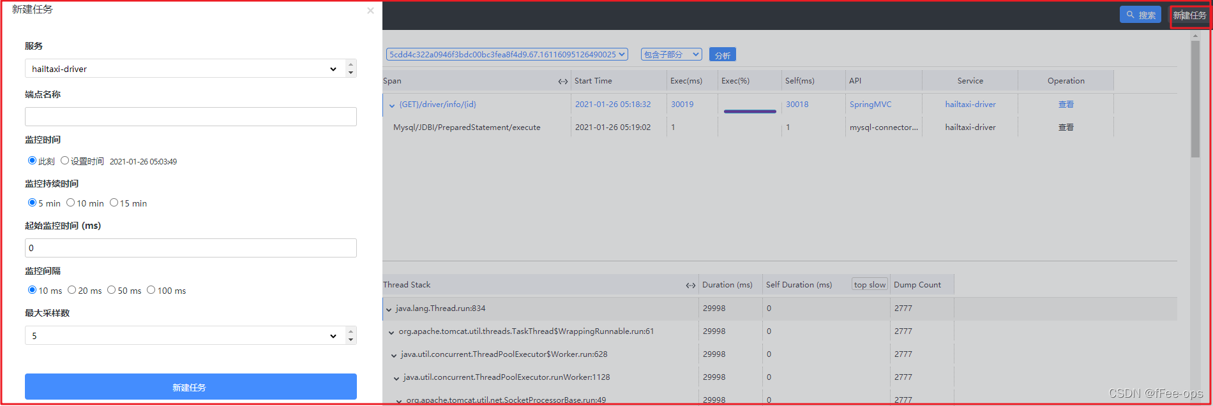
Task: Collapse java.lang.Thread.run:834 stack node
Action: click(x=388, y=309)
